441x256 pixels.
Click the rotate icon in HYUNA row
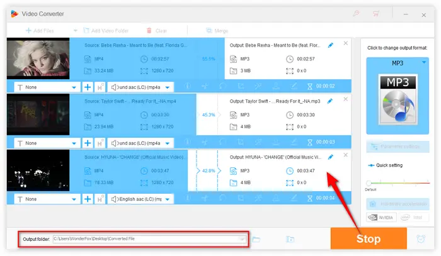click(223, 198)
